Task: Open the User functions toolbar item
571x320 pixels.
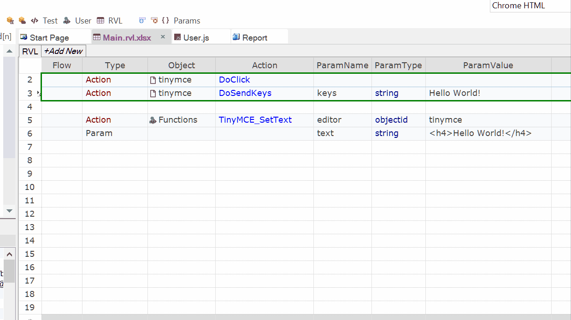Action: pos(77,21)
